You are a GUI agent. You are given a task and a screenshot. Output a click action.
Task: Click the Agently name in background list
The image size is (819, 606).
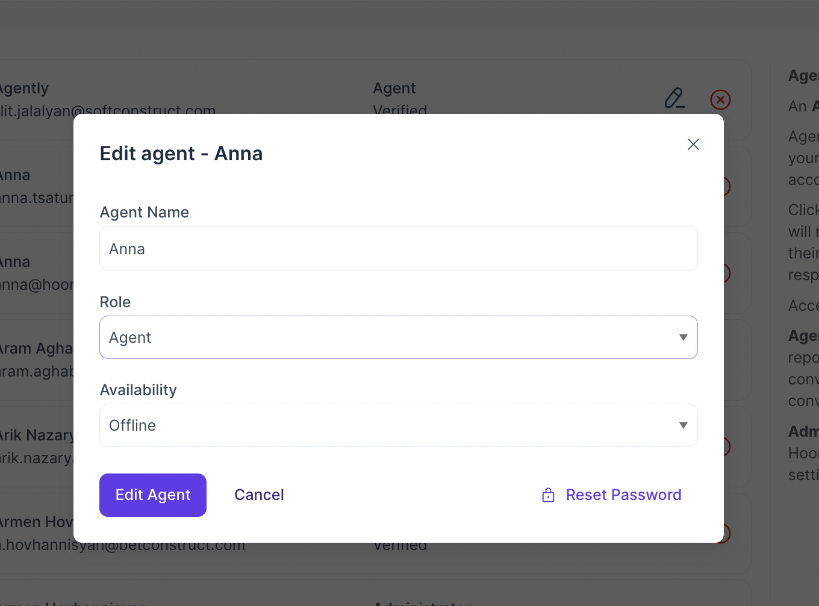coord(23,89)
